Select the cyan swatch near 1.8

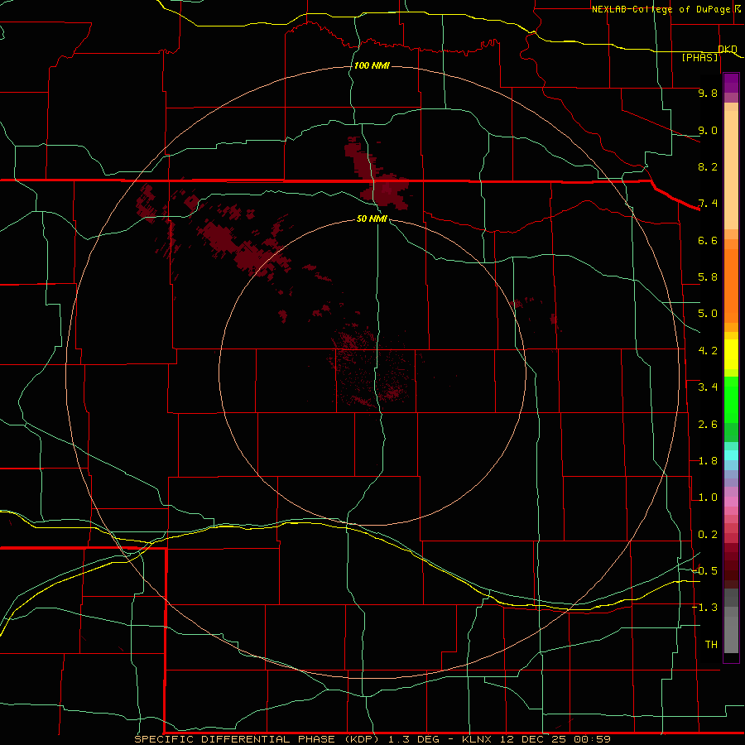tap(731, 455)
